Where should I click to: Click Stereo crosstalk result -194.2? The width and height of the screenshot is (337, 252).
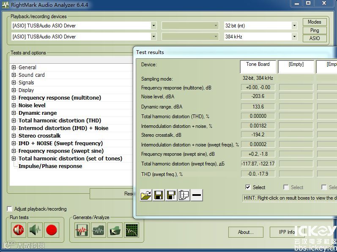pos(258,135)
